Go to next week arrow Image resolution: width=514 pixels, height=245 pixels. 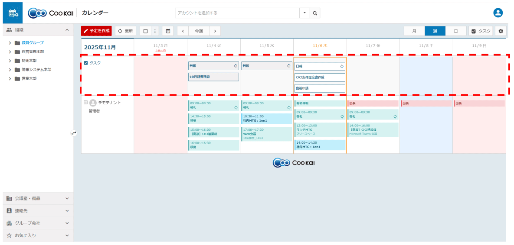coord(215,31)
